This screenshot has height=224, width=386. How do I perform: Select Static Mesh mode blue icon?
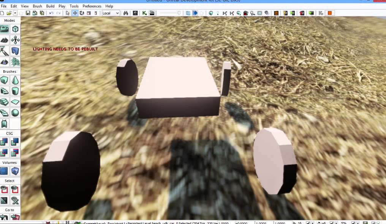[x=15, y=51]
